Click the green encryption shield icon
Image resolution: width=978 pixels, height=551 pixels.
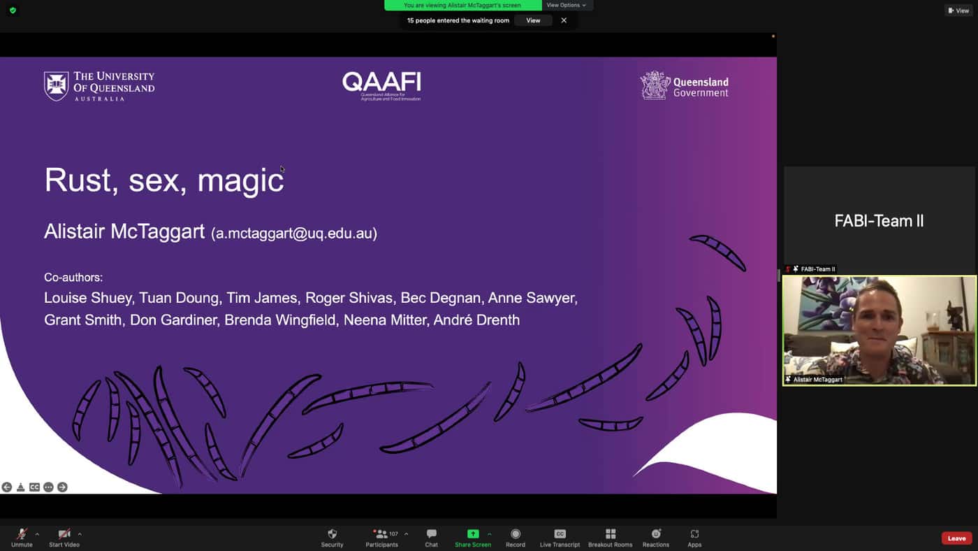(x=13, y=10)
